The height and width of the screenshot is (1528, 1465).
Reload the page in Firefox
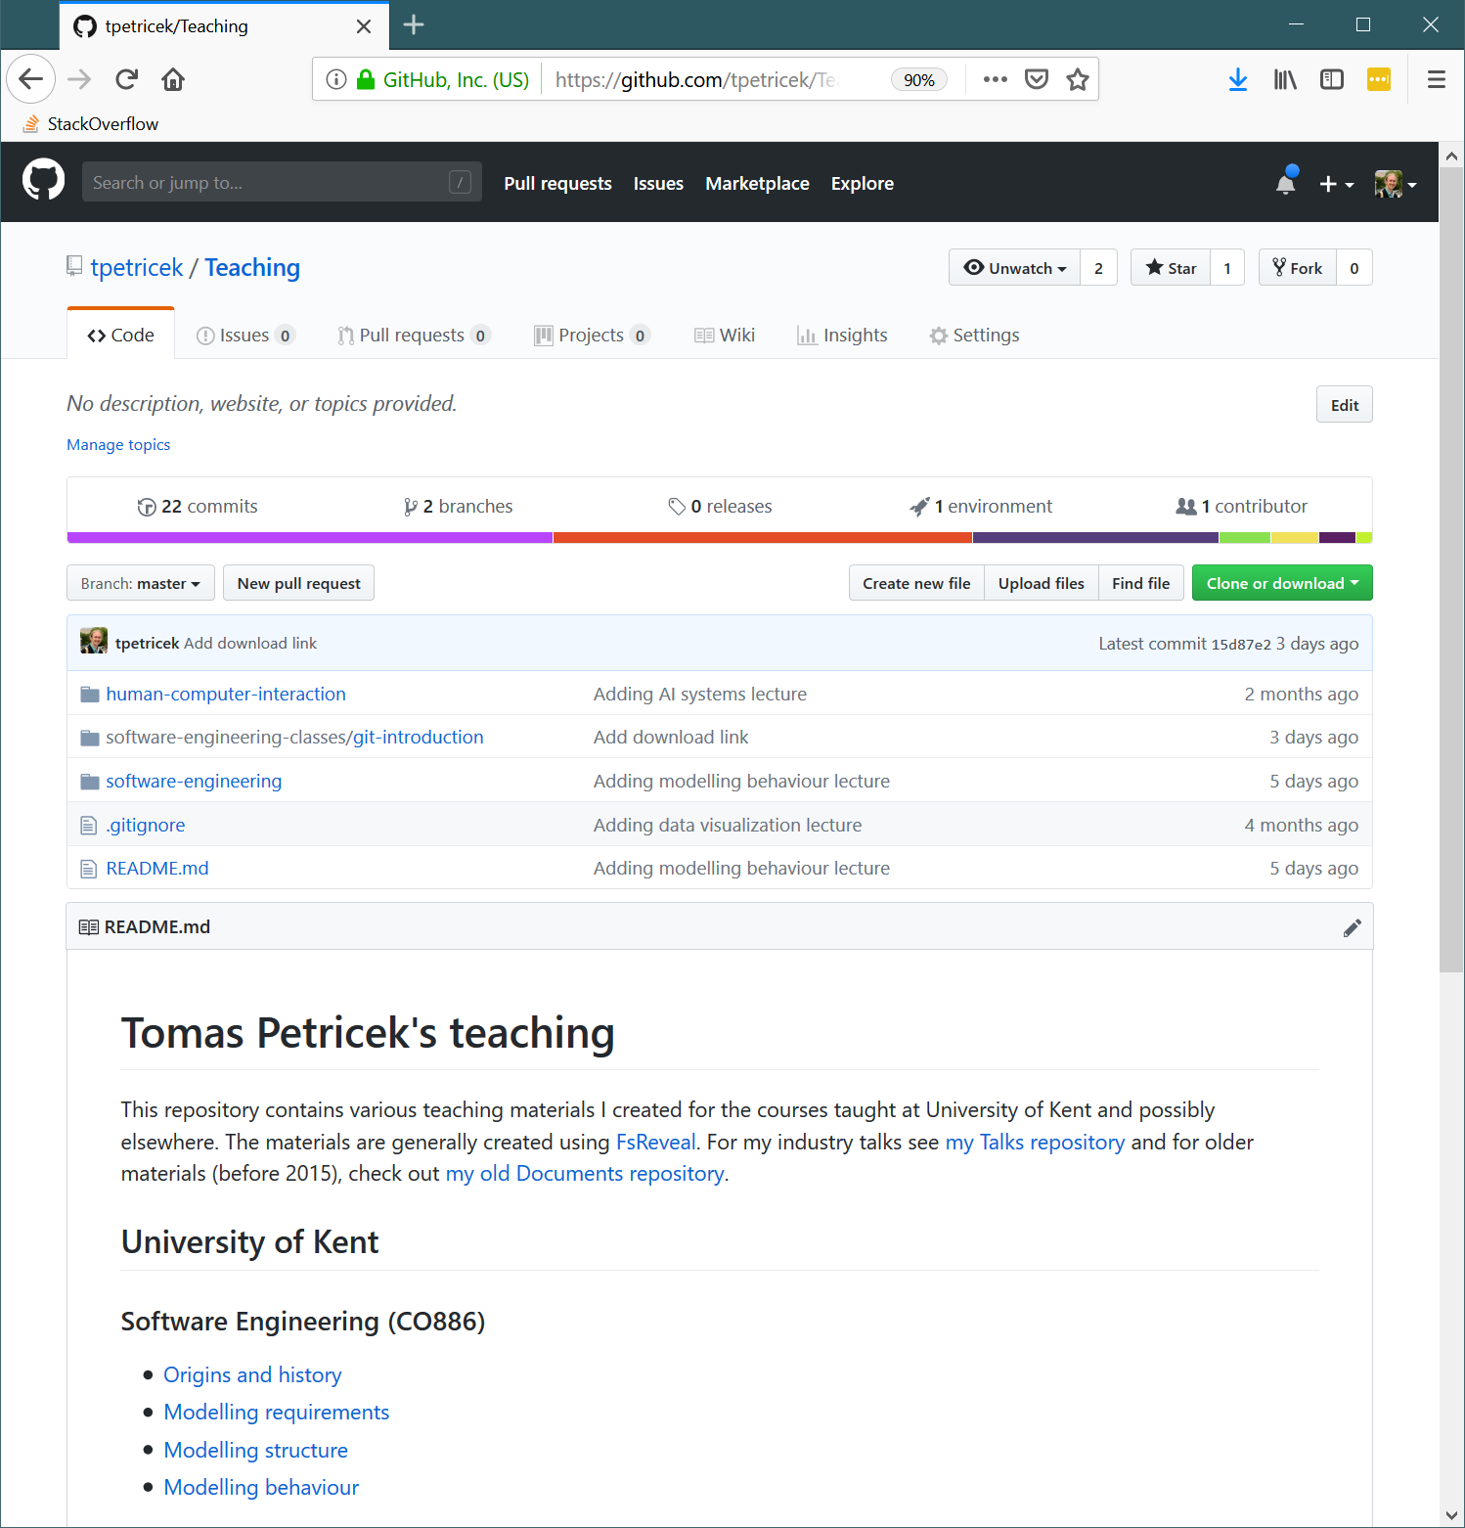pyautogui.click(x=126, y=79)
